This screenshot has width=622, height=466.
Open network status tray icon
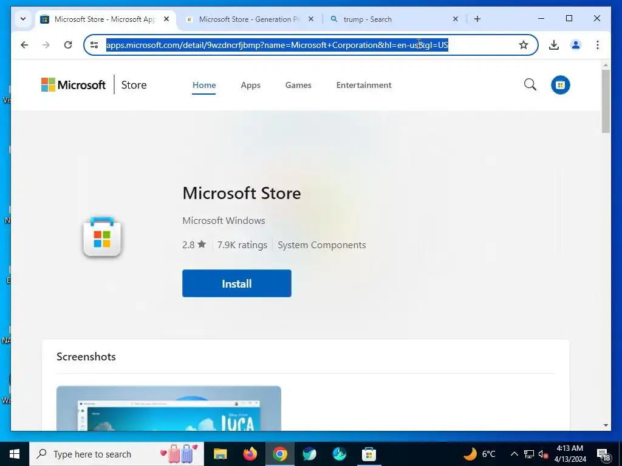click(529, 454)
